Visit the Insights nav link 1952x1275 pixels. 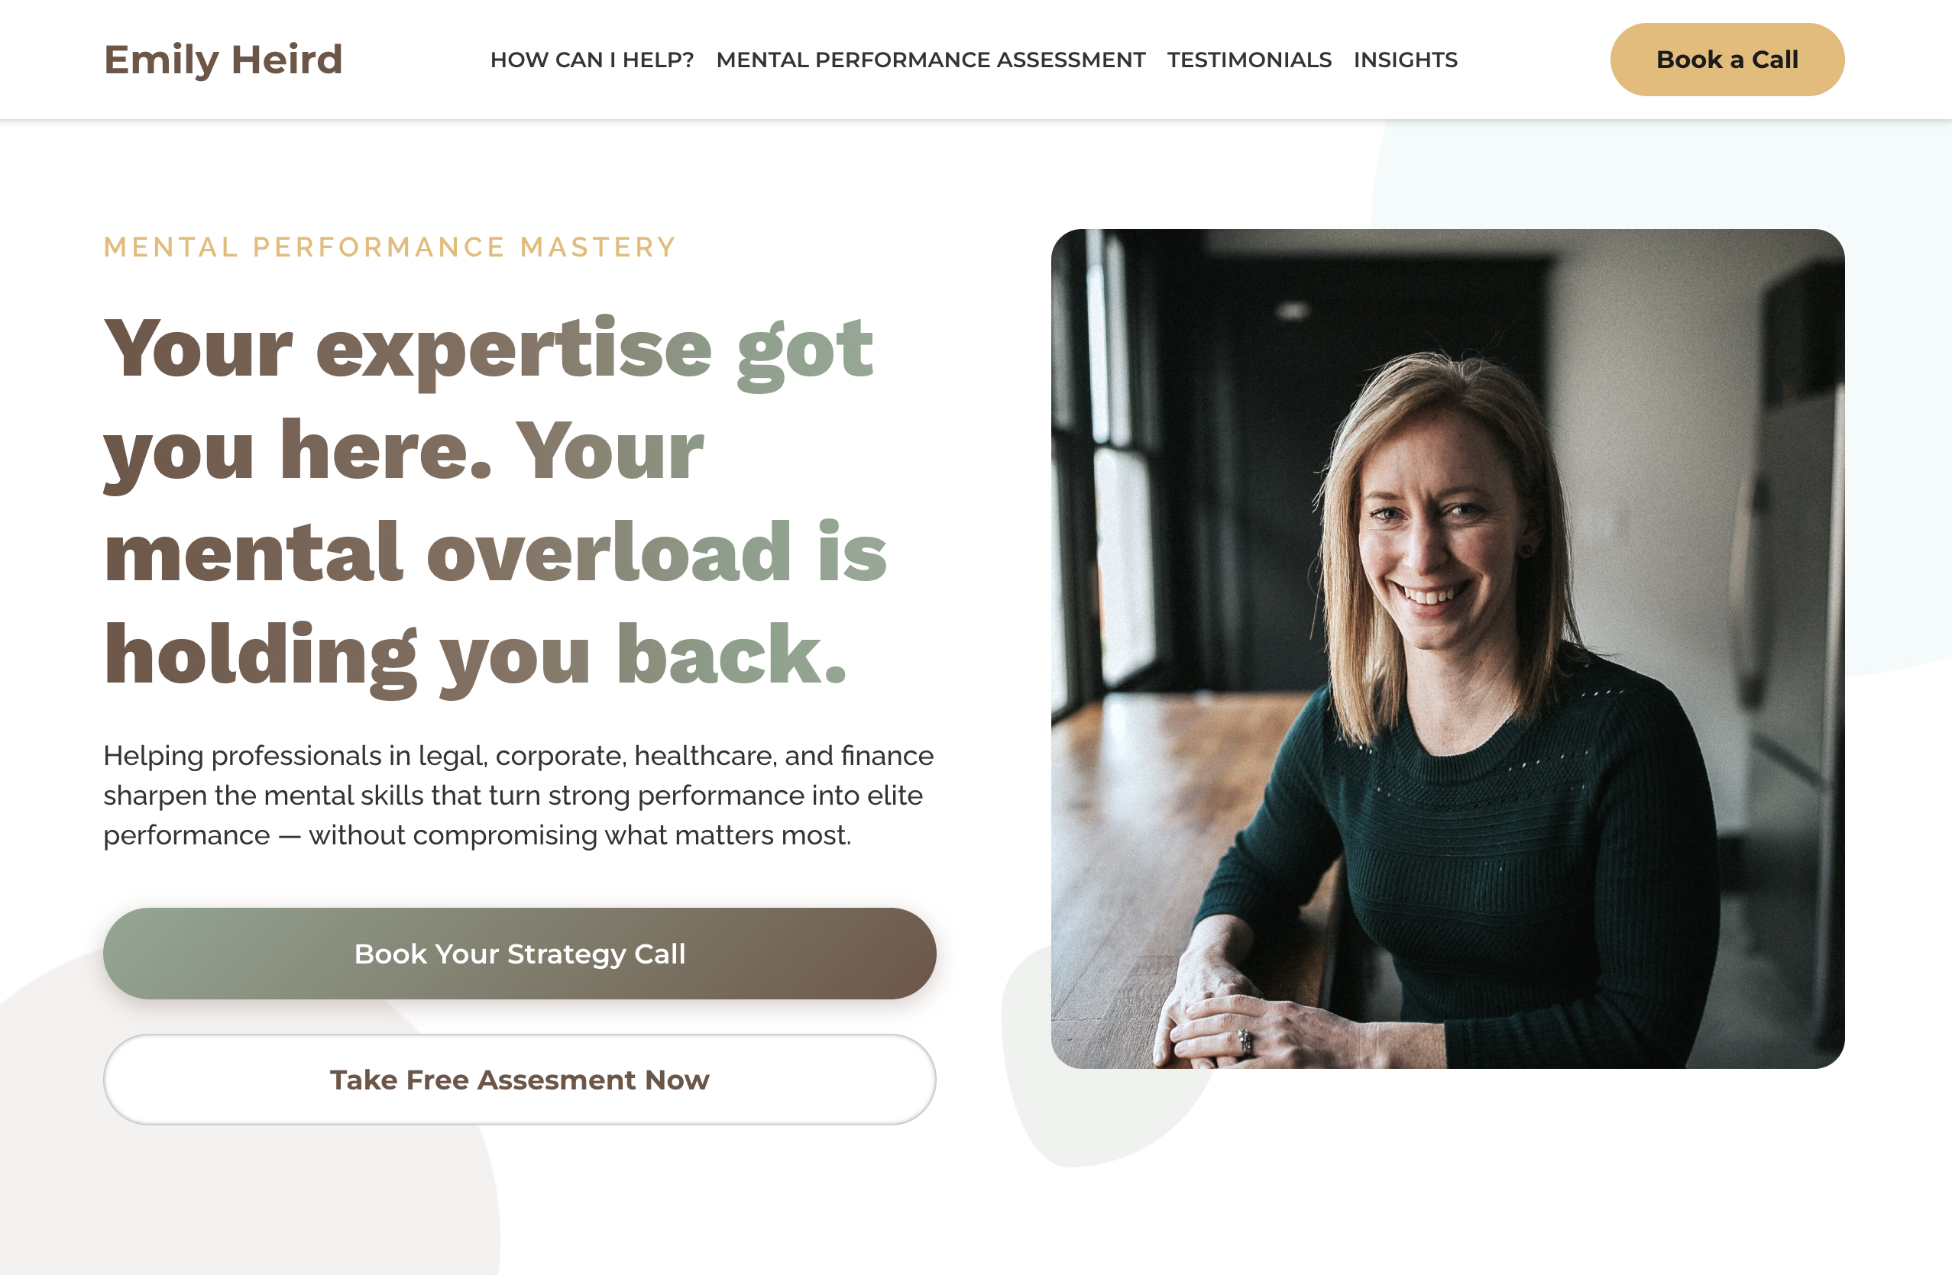point(1406,60)
